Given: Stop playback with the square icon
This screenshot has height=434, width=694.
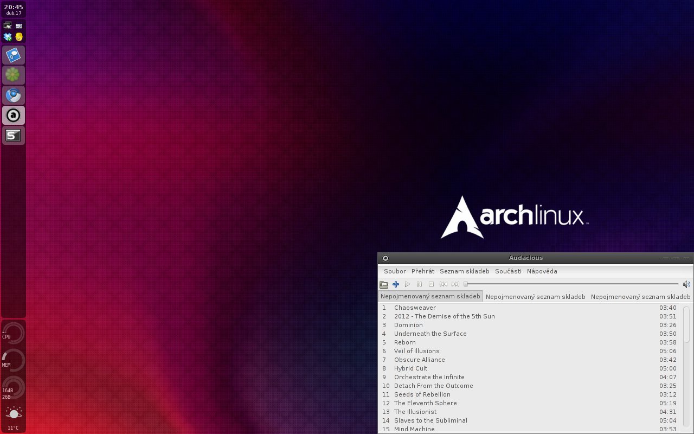Looking at the screenshot, I should pos(432,284).
